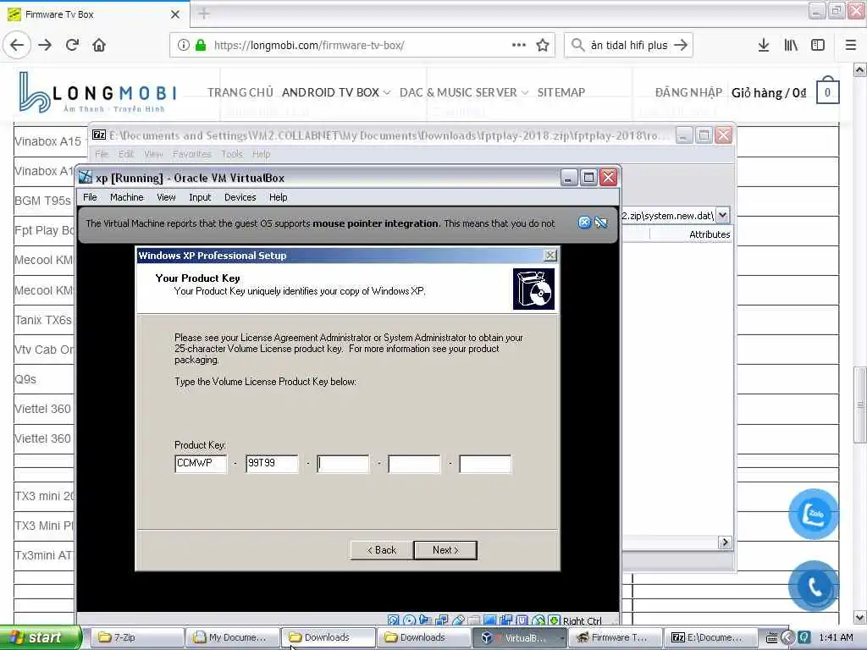Screen dimensions: 867x650
Task: Bookmark this page with the star
Action: pyautogui.click(x=543, y=45)
